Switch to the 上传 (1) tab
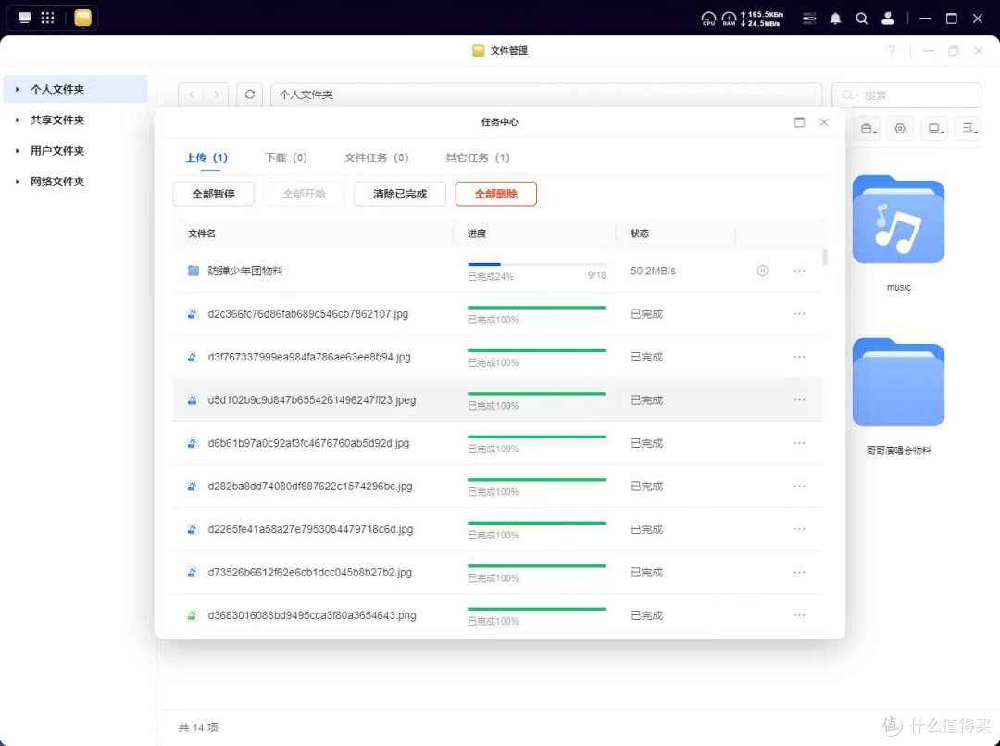The image size is (1000, 746). [x=206, y=158]
